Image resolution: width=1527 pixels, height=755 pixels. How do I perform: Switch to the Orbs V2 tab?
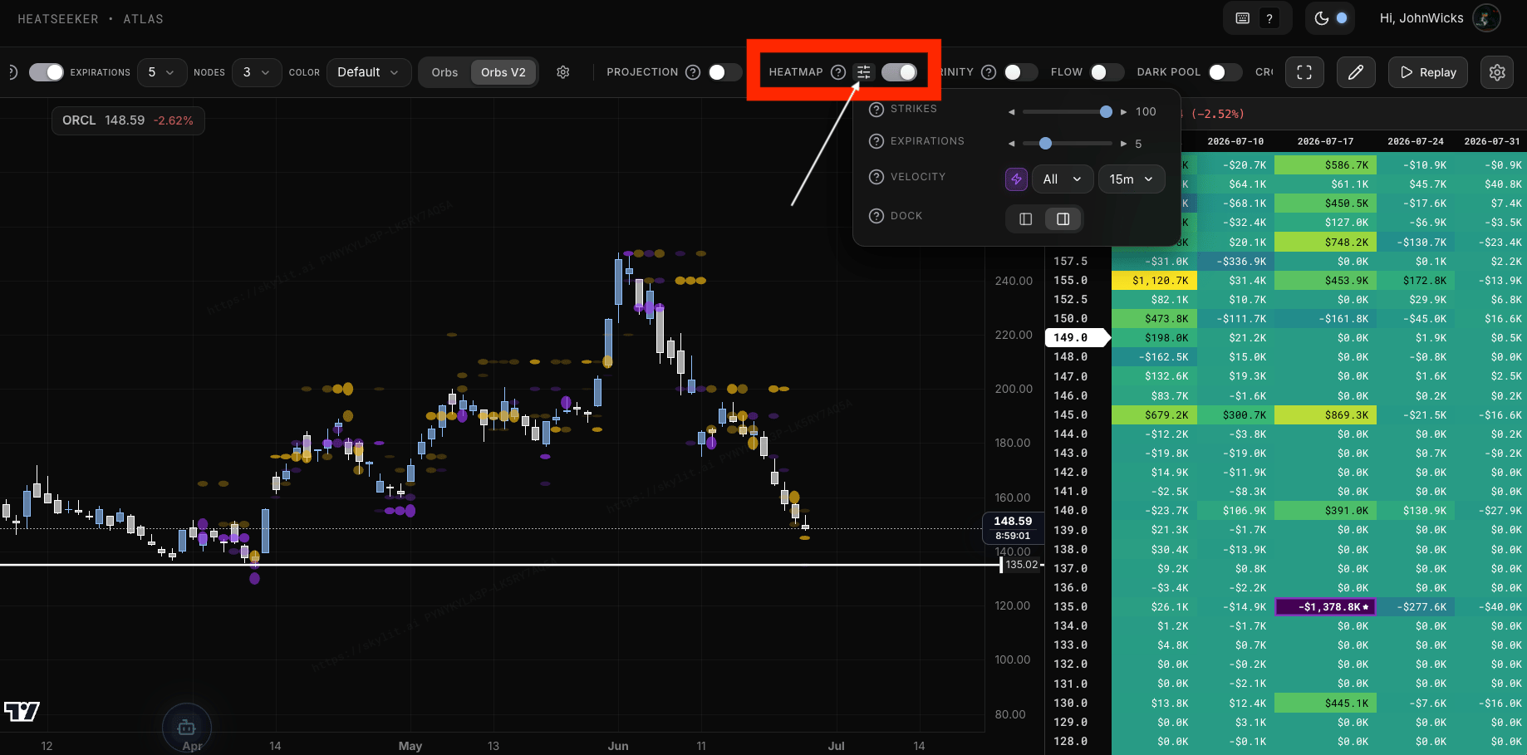coord(503,72)
